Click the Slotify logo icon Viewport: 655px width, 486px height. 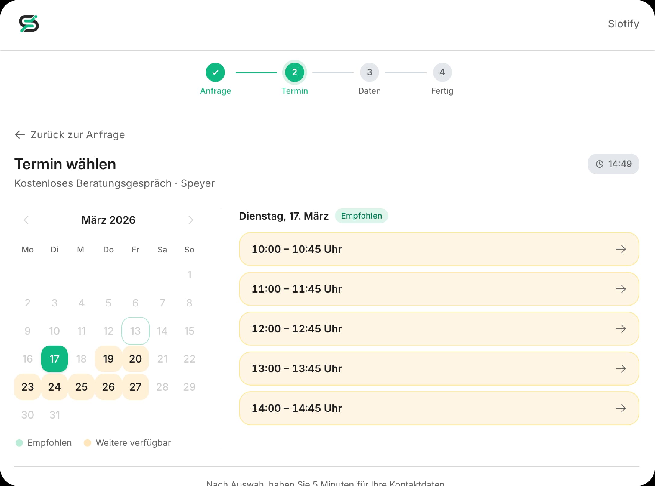click(x=29, y=24)
